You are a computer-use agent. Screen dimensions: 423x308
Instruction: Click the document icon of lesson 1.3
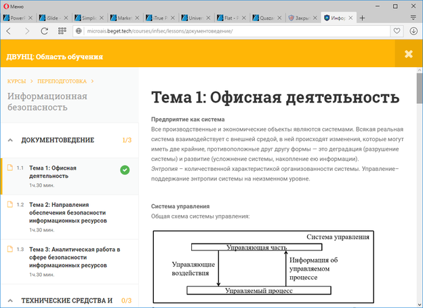[x=10, y=249]
